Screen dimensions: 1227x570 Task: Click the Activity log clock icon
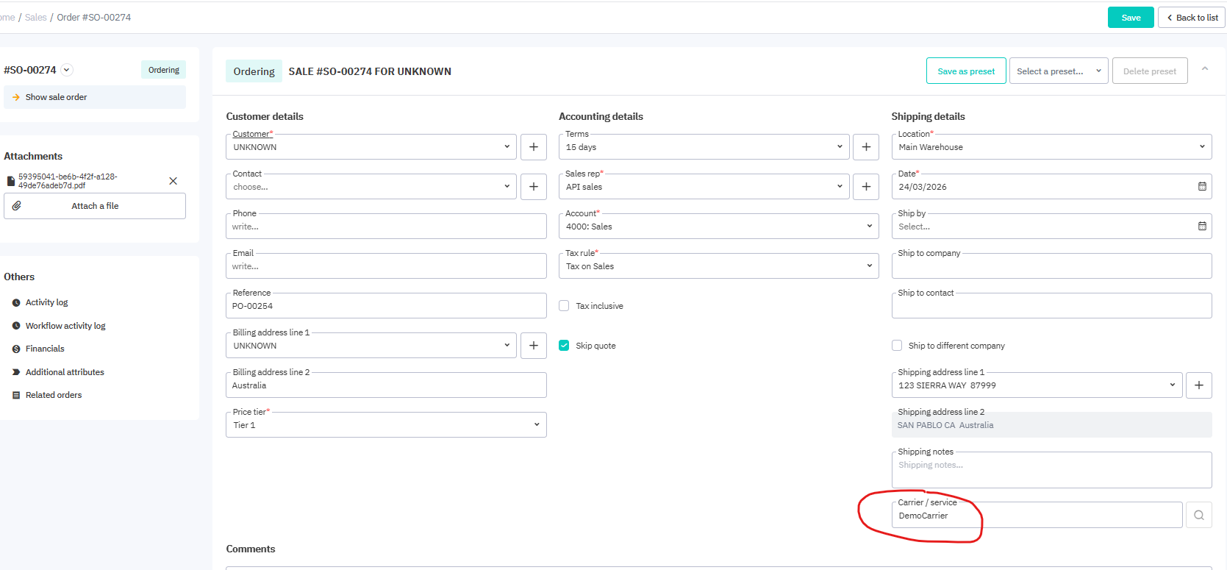point(16,302)
